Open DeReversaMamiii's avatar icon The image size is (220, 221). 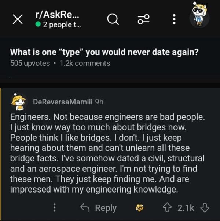coord(19,102)
